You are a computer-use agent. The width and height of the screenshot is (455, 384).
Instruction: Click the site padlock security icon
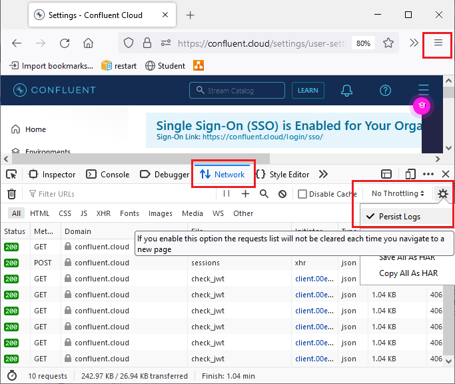147,43
